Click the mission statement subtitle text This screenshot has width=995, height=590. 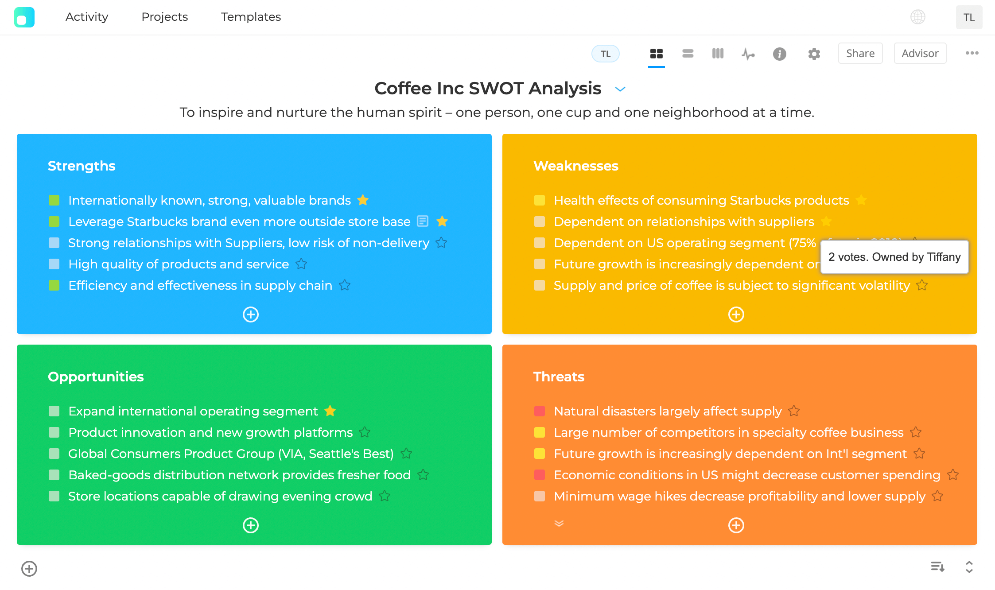(x=497, y=113)
